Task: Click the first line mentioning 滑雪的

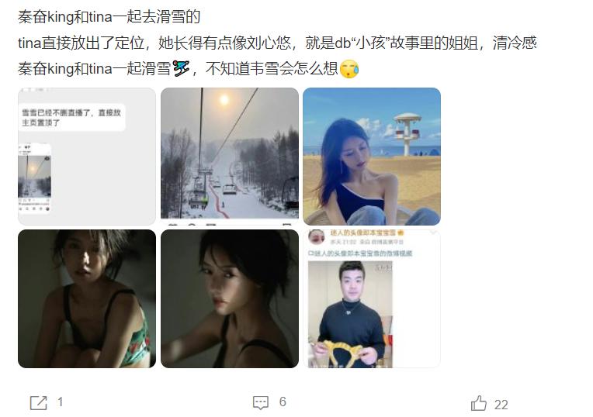Action: click(109, 17)
